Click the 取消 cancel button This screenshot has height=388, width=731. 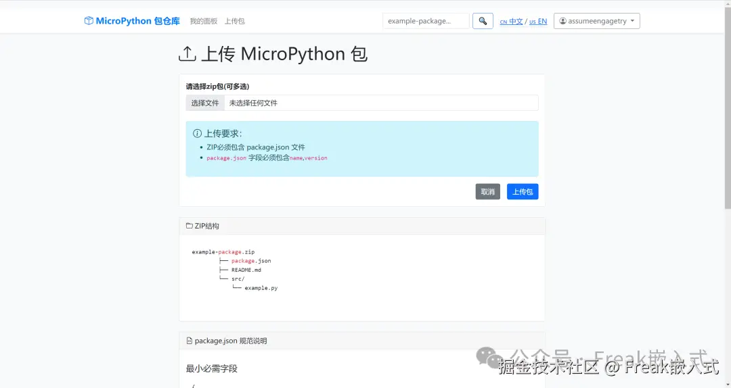pos(487,191)
